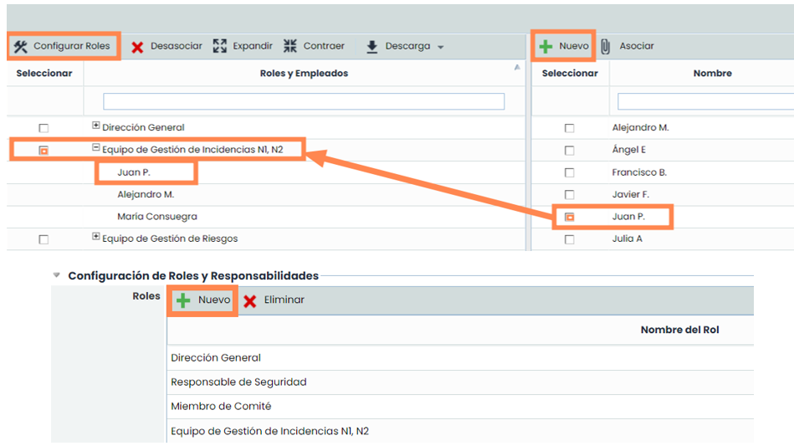Image resolution: width=794 pixels, height=446 pixels.
Task: Click the Expandir arrows icon
Action: tap(220, 46)
